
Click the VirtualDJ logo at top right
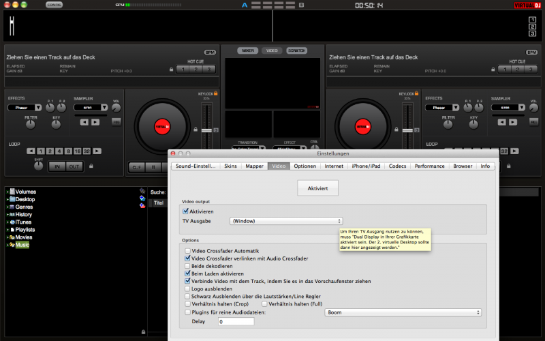527,5
